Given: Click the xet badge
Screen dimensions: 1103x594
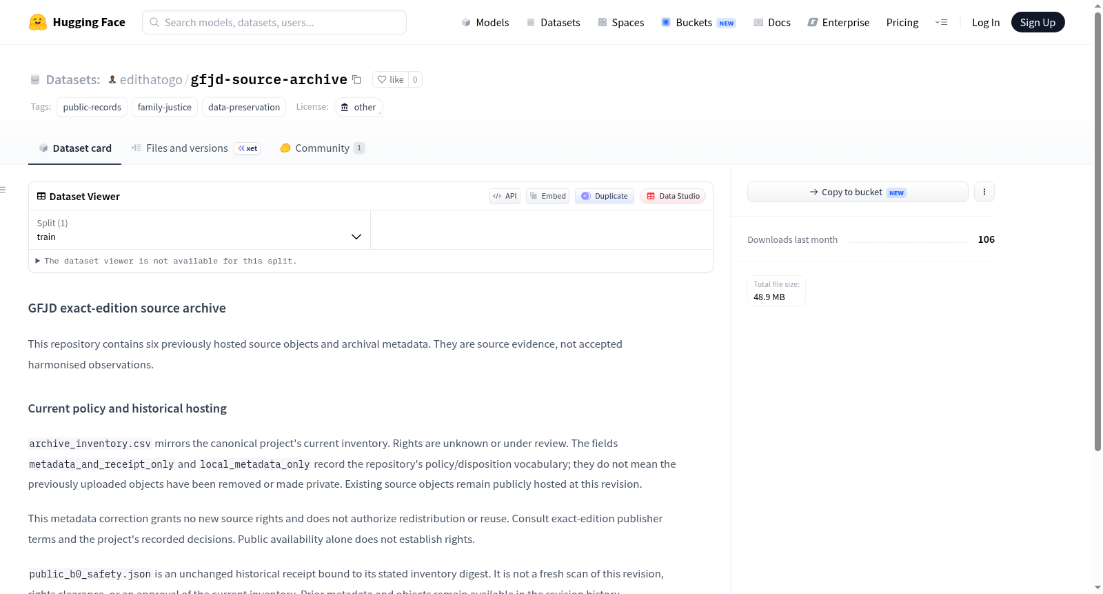Looking at the screenshot, I should pos(247,148).
